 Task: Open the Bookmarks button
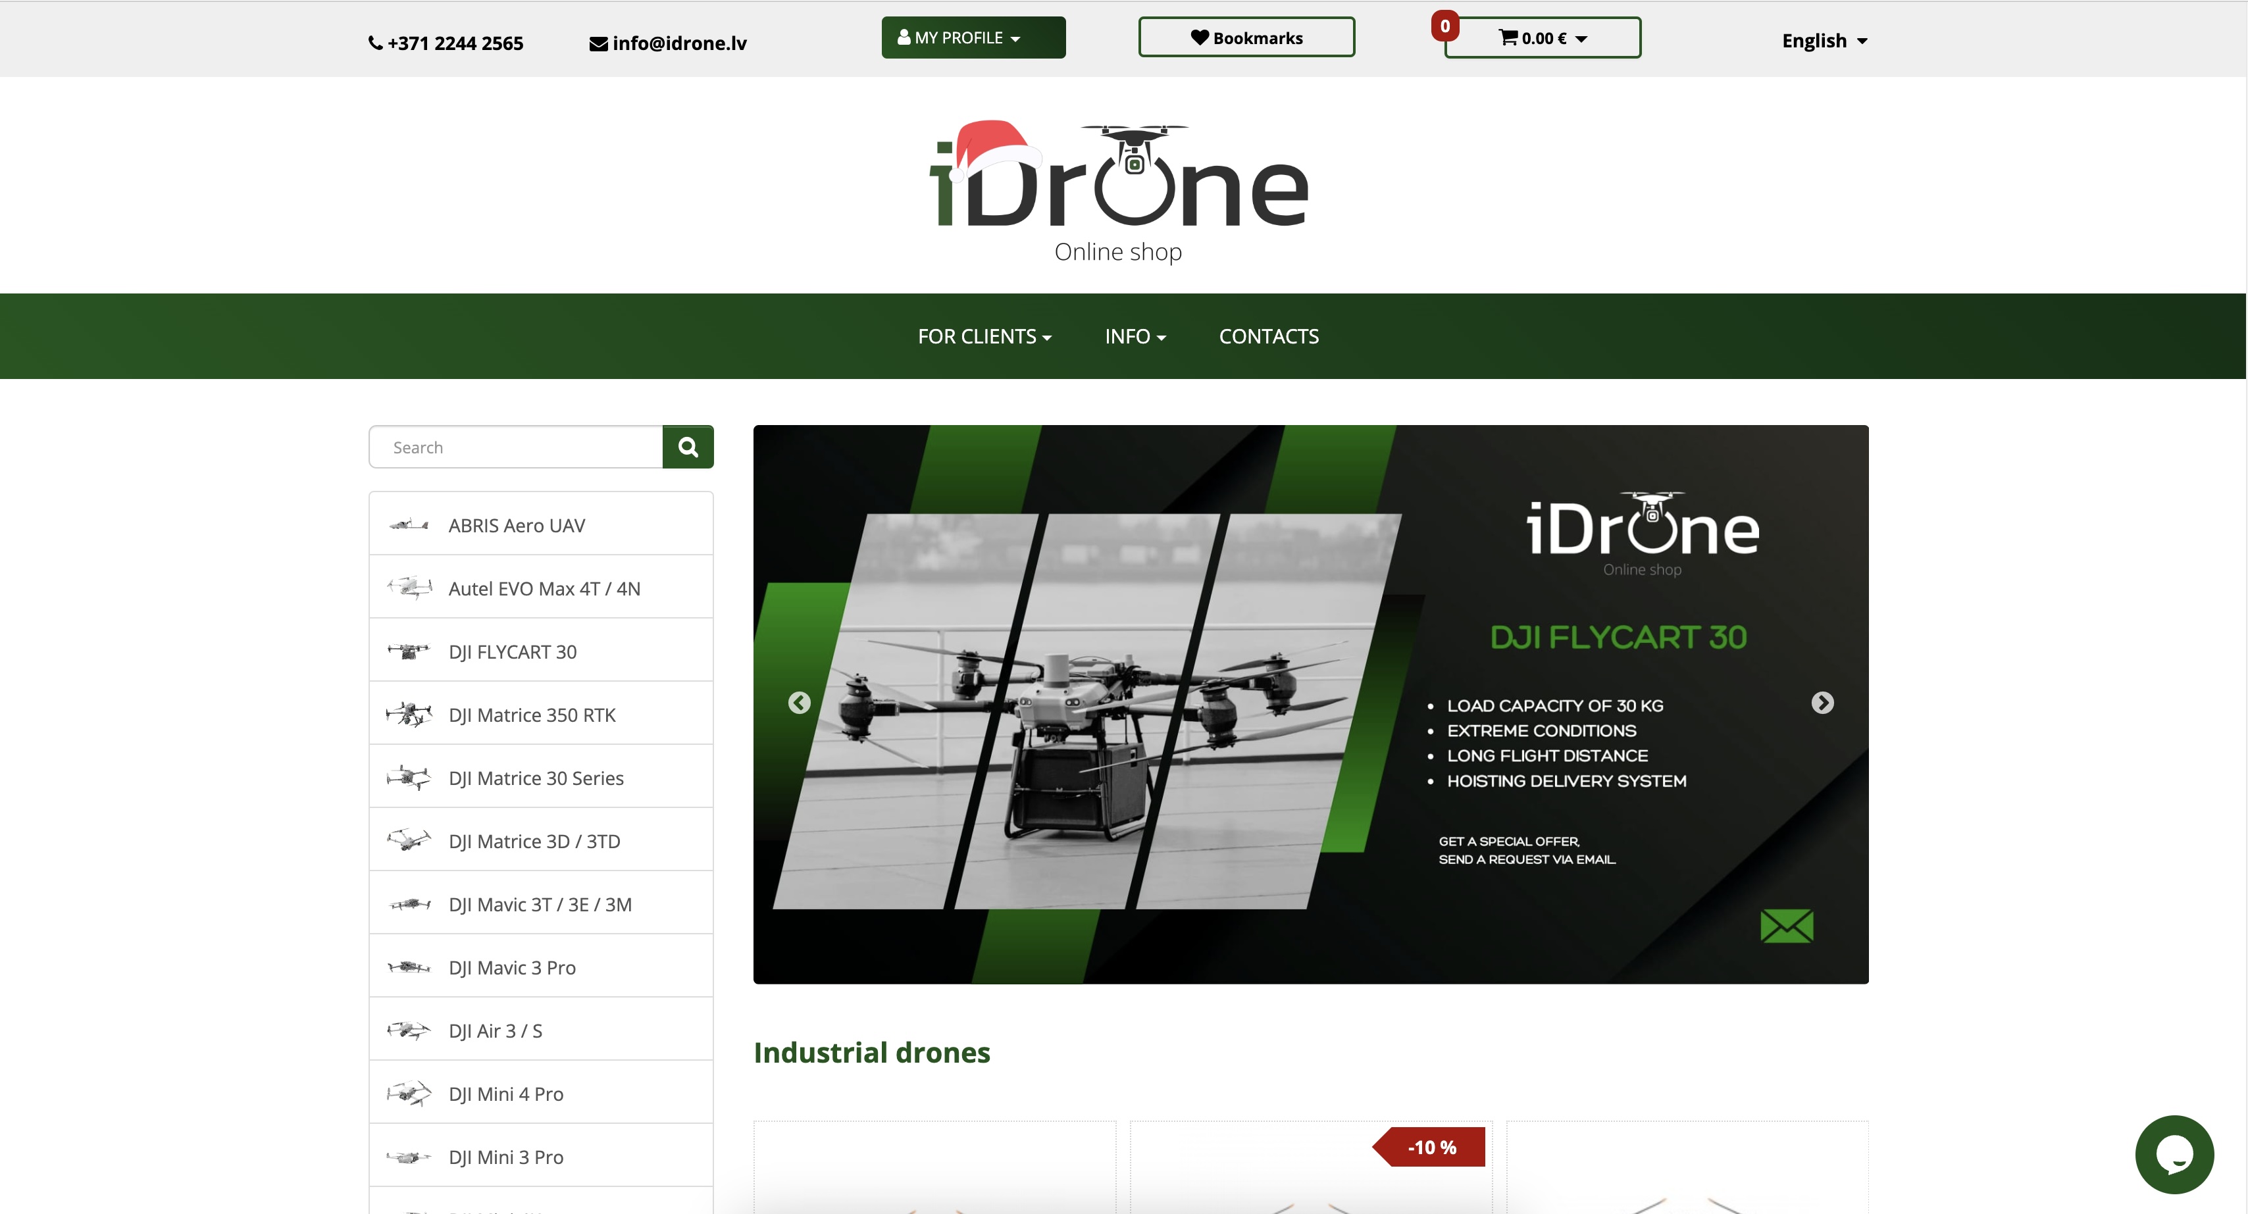pyautogui.click(x=1246, y=38)
